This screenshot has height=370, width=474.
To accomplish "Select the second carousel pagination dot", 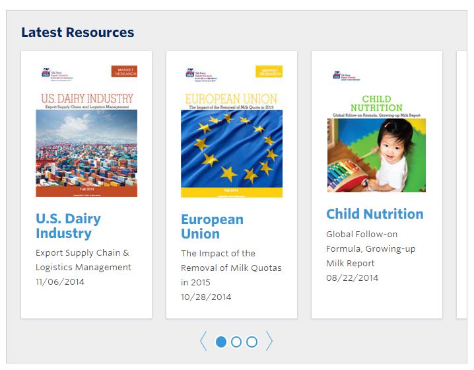I will tap(236, 342).
